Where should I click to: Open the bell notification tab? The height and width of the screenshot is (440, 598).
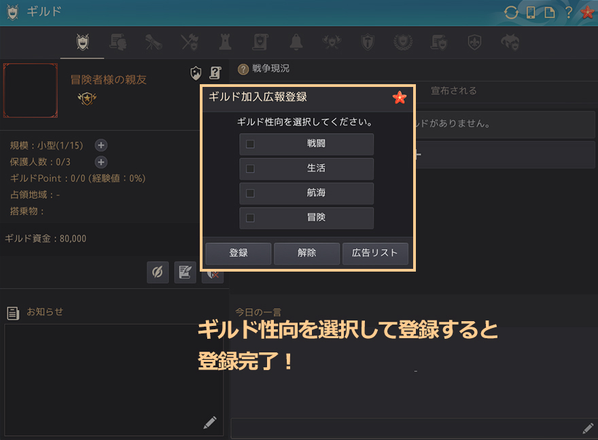(296, 42)
